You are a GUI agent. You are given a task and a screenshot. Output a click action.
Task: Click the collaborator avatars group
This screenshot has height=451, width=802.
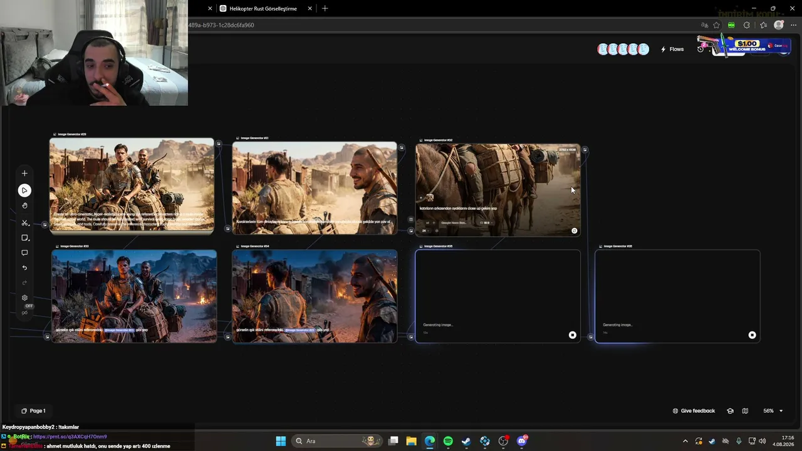(623, 49)
